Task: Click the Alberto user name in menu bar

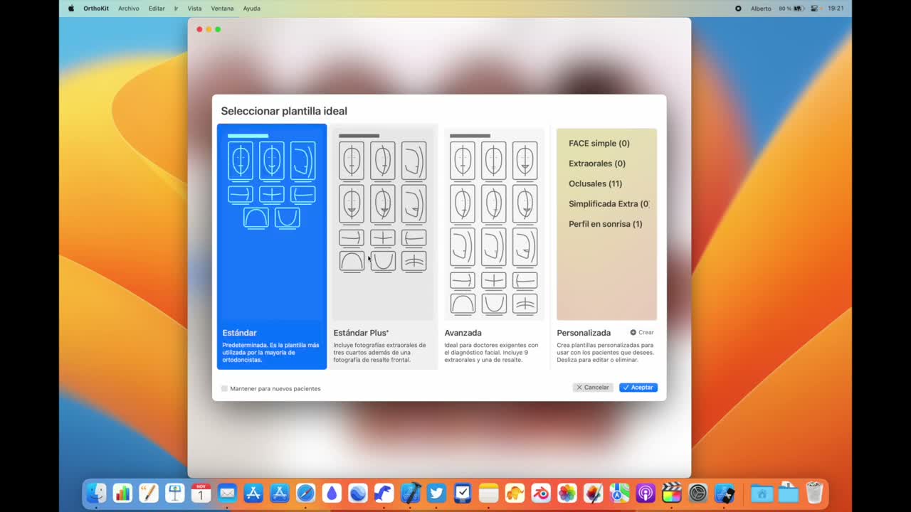Action: pyautogui.click(x=761, y=9)
